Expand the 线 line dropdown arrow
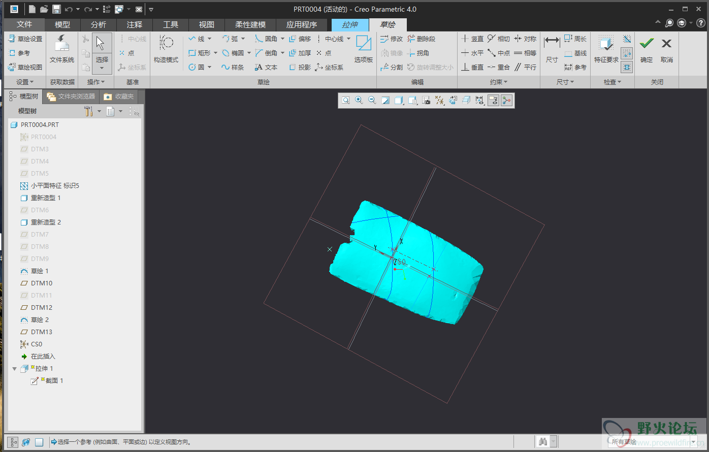This screenshot has width=709, height=452. click(x=209, y=39)
